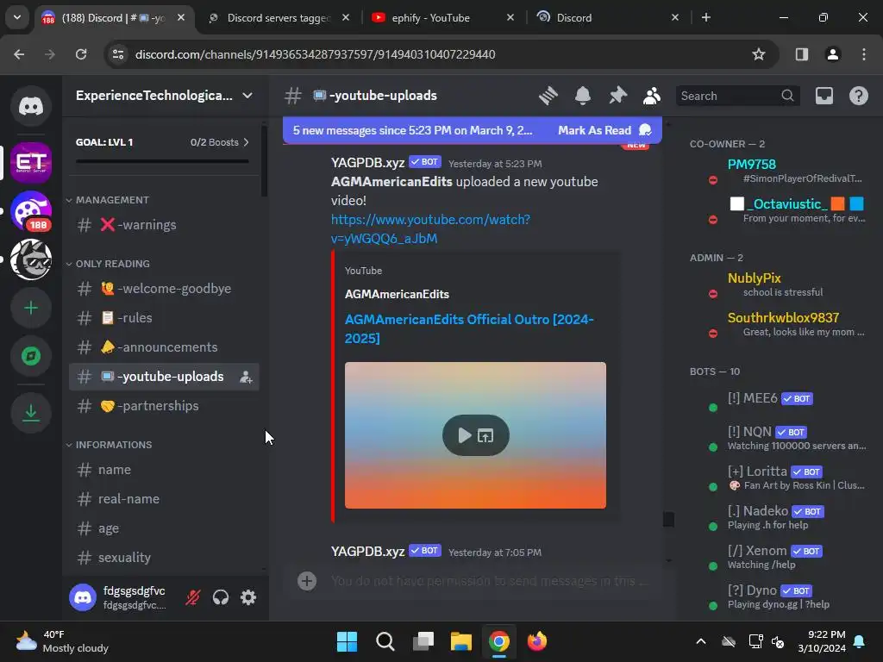Open Discord help question mark icon
Screen dimensions: 883x662
pos(858,96)
